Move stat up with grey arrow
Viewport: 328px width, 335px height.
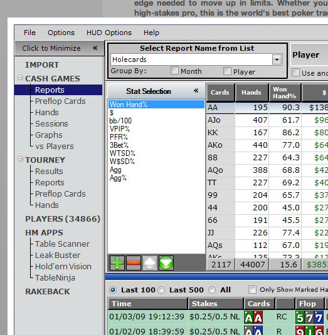coord(149,263)
